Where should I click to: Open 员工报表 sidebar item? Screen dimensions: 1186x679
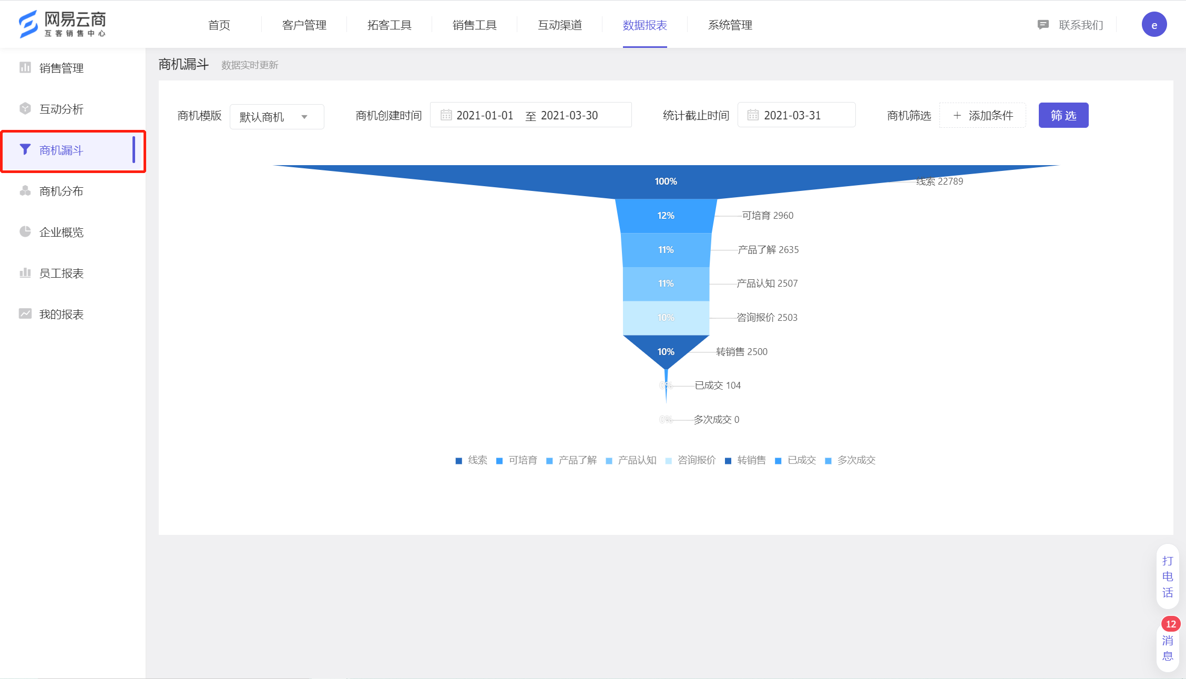[73, 273]
